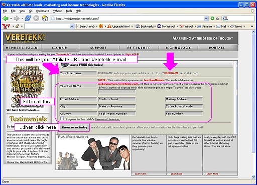
Task: Click the Stop loading icon
Action: click(x=36, y=18)
